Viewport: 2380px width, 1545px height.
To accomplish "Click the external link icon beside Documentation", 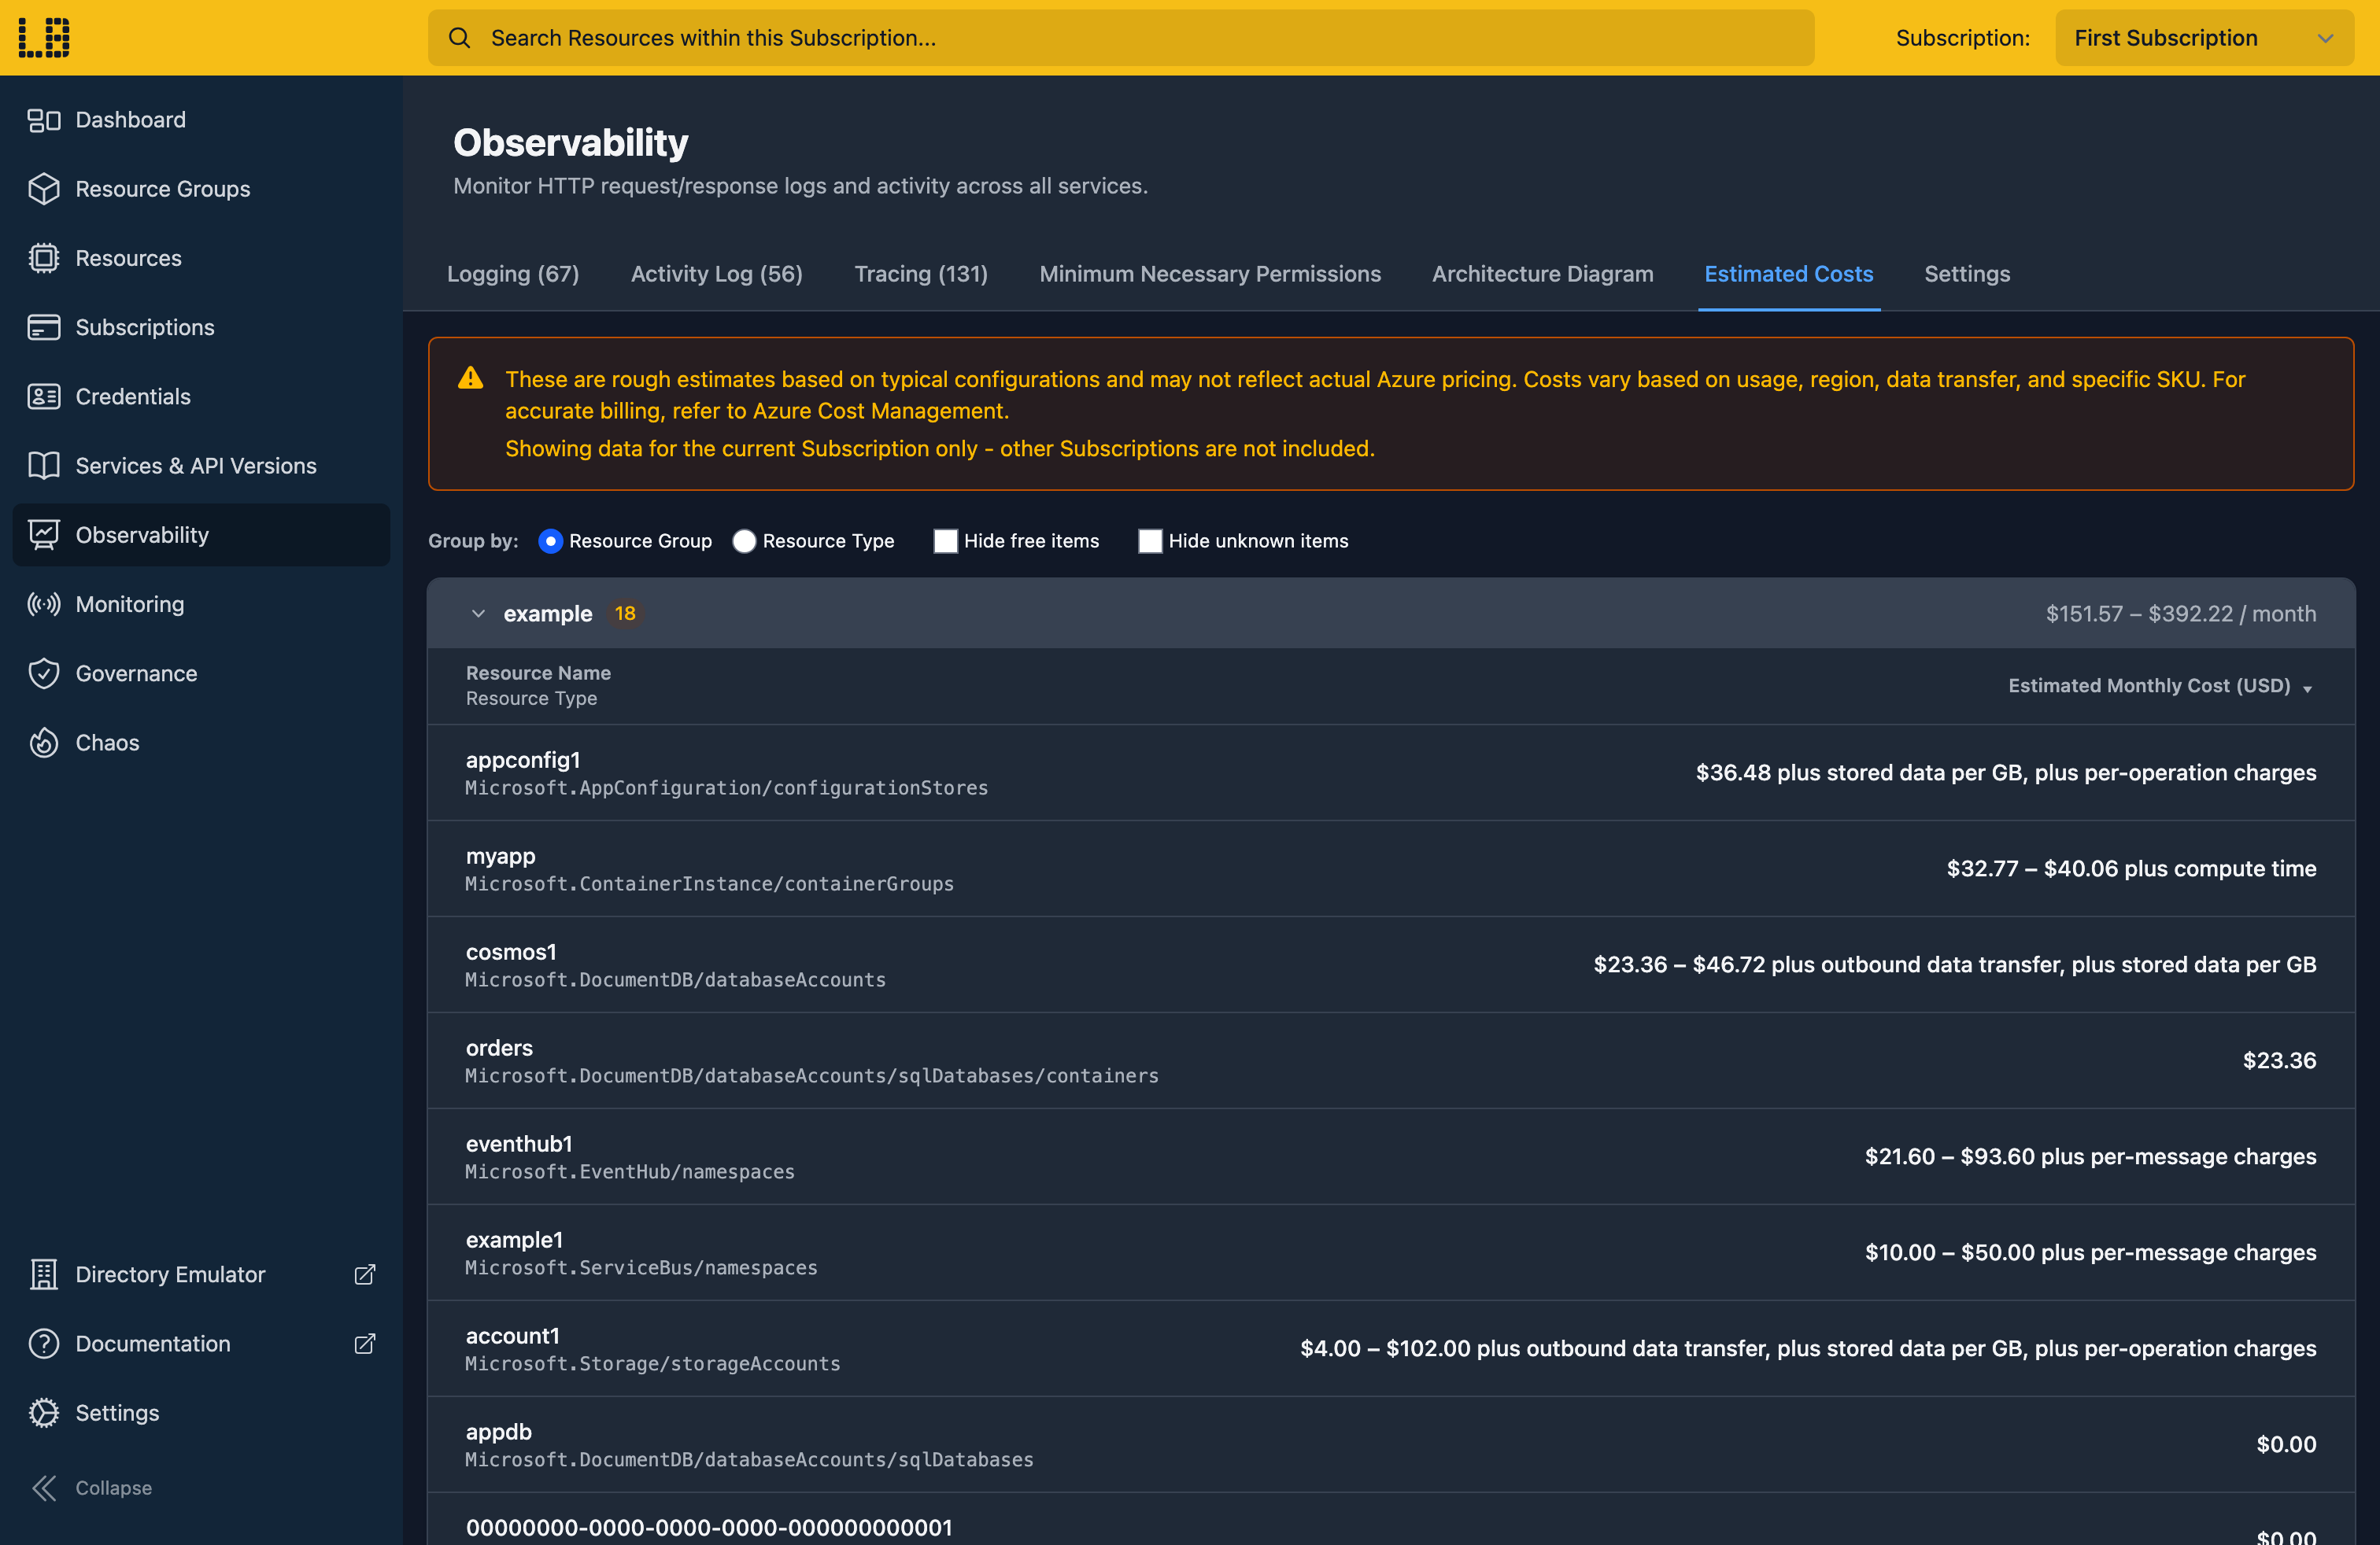I will point(365,1343).
